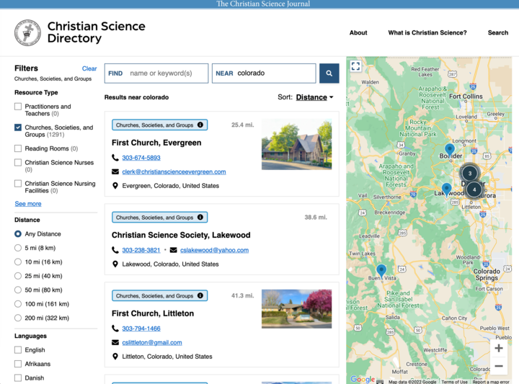
Task: Email cslittleton@gmail.com
Action: (x=152, y=342)
